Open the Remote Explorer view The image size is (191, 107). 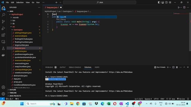pyautogui.click(x=3, y=42)
